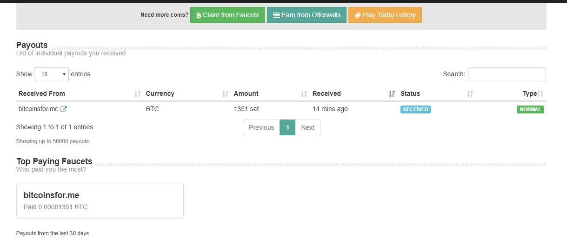Click the BTC currency cell
Viewport: 567px width, 252px height.
[x=152, y=109]
